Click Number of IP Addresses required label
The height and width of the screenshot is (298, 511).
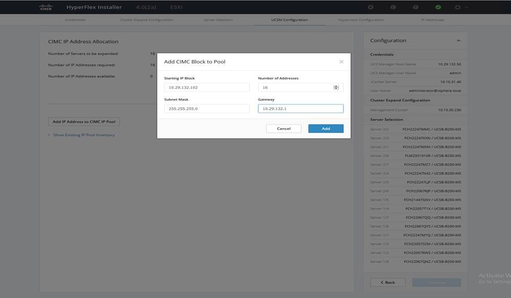coord(81,65)
